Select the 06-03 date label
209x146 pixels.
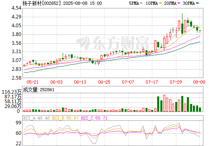click(x=56, y=82)
